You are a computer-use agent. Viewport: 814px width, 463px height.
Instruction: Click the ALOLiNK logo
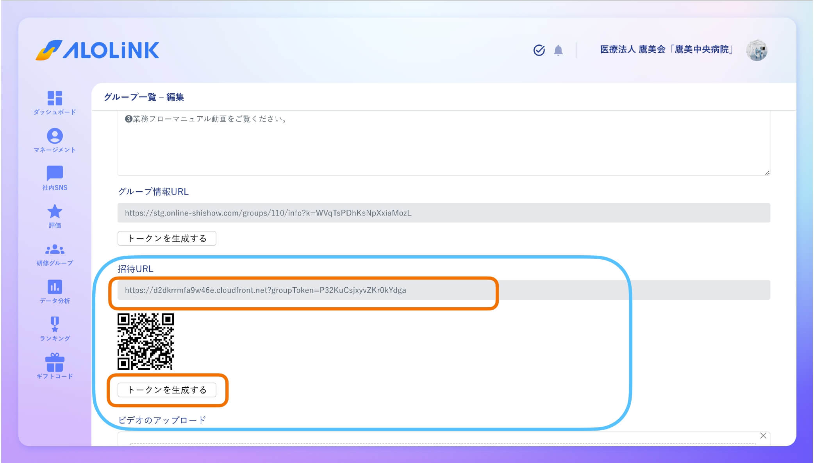tap(98, 50)
